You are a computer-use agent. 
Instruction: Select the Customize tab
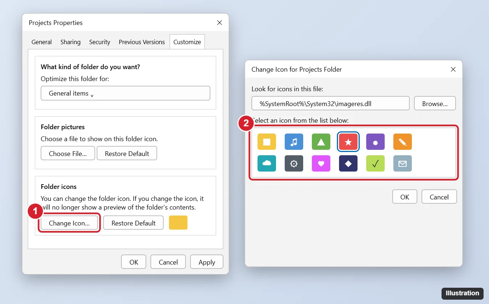click(187, 42)
